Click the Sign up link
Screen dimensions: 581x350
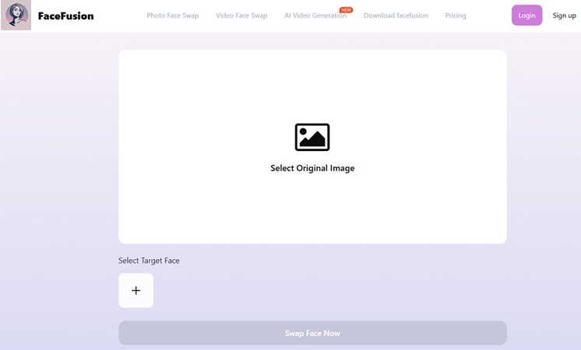point(564,16)
